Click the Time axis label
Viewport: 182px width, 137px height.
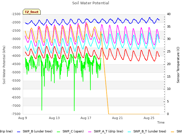(161, 122)
